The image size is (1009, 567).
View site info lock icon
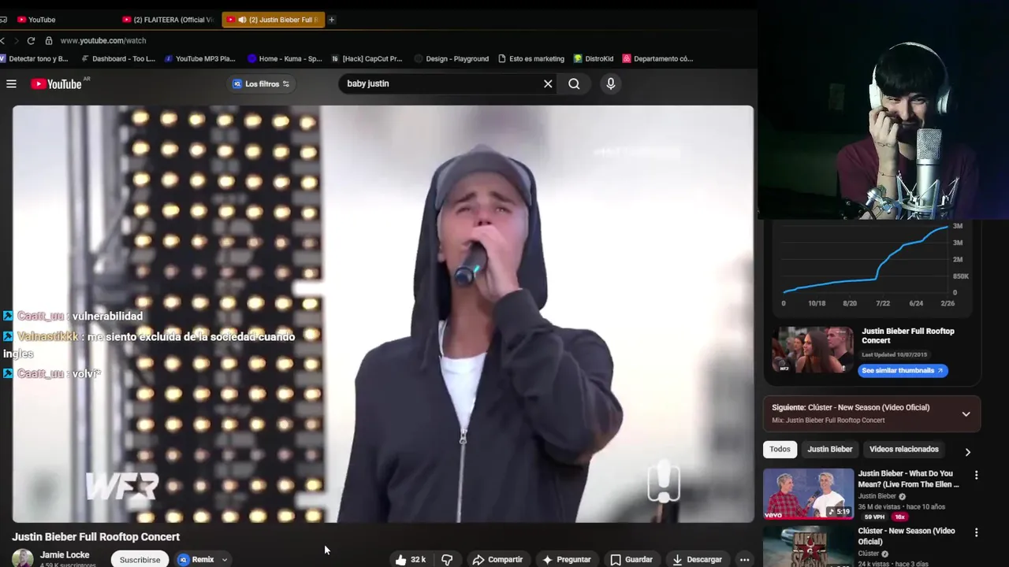[x=49, y=40]
